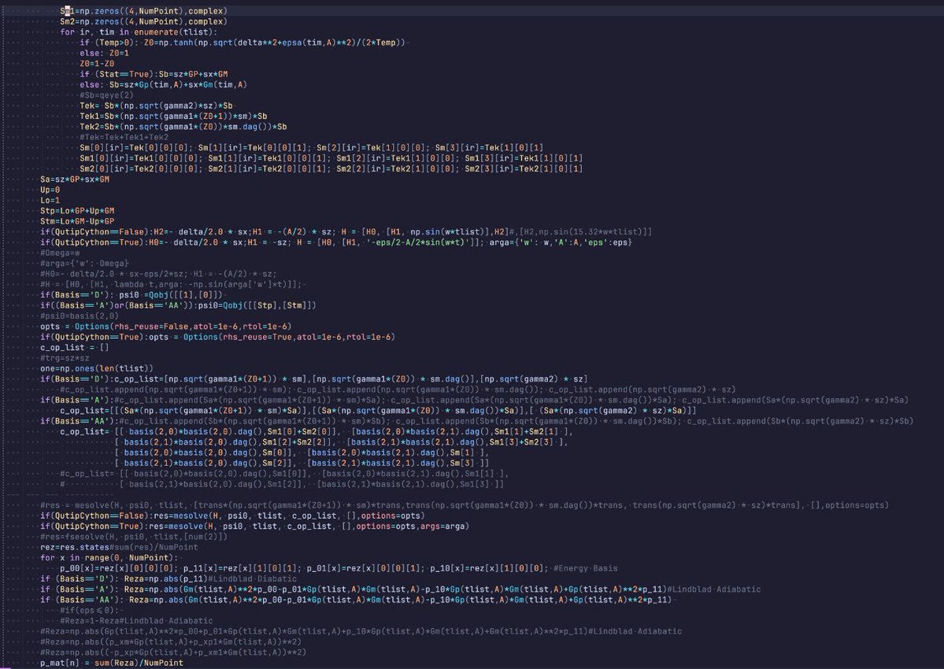Click the line ending 'options=opts,args=arga)'
The image size is (944, 669).
tap(254, 527)
